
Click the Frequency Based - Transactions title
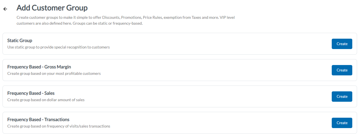38,120
